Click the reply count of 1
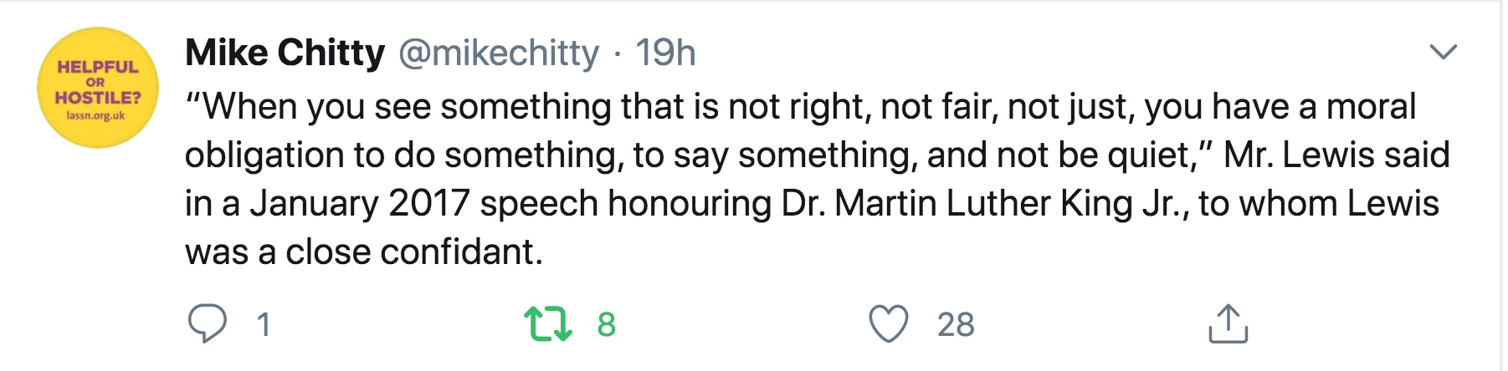This screenshot has width=1508, height=371. coord(264,324)
